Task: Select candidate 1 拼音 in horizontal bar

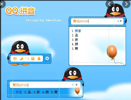Action: (17, 92)
